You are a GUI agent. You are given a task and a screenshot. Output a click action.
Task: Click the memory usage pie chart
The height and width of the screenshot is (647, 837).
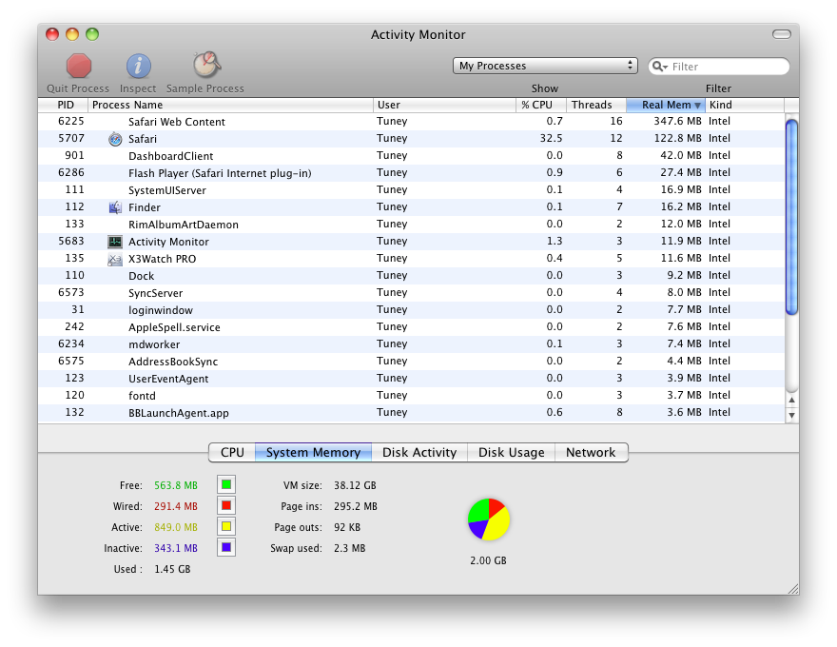click(489, 520)
